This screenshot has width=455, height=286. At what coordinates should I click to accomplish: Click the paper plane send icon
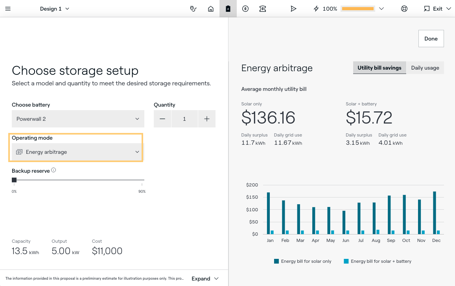click(x=293, y=9)
